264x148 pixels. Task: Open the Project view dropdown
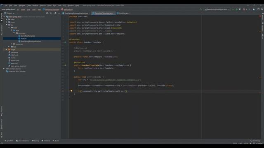(9, 13)
